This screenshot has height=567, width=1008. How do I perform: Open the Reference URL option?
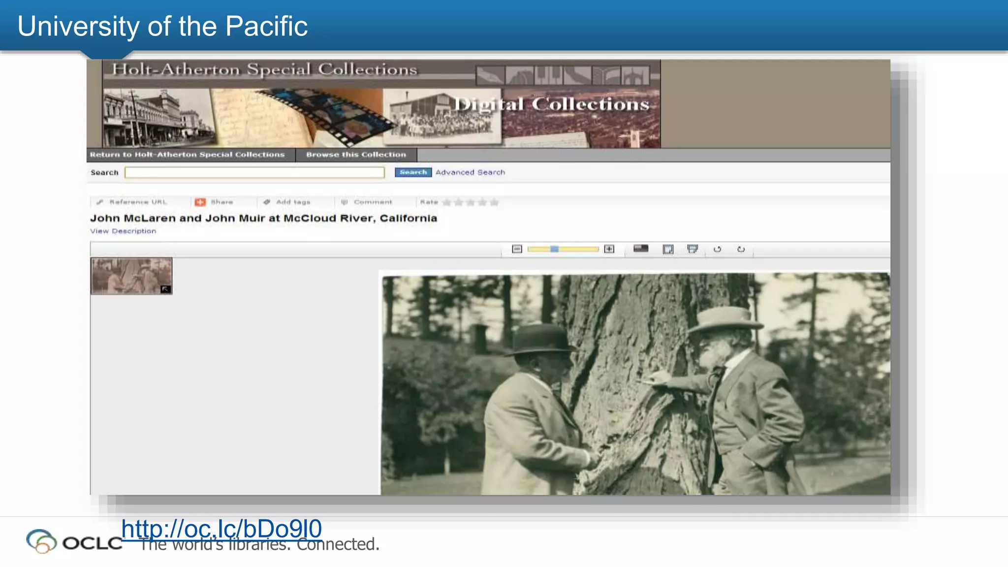pos(138,202)
